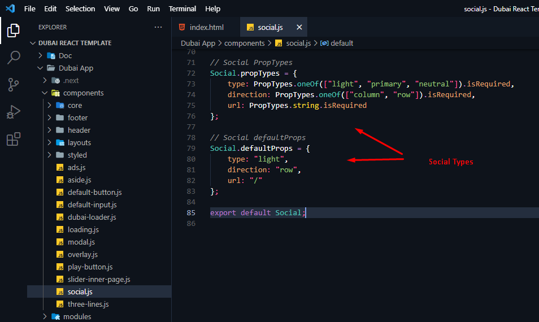Open the Explorer view in activity bar
Screen dimensions: 539x322
pos(14,31)
